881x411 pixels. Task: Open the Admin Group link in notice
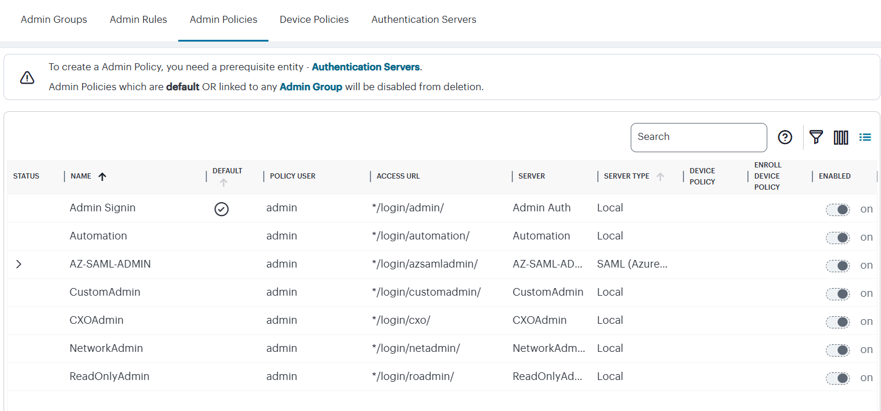click(x=311, y=87)
